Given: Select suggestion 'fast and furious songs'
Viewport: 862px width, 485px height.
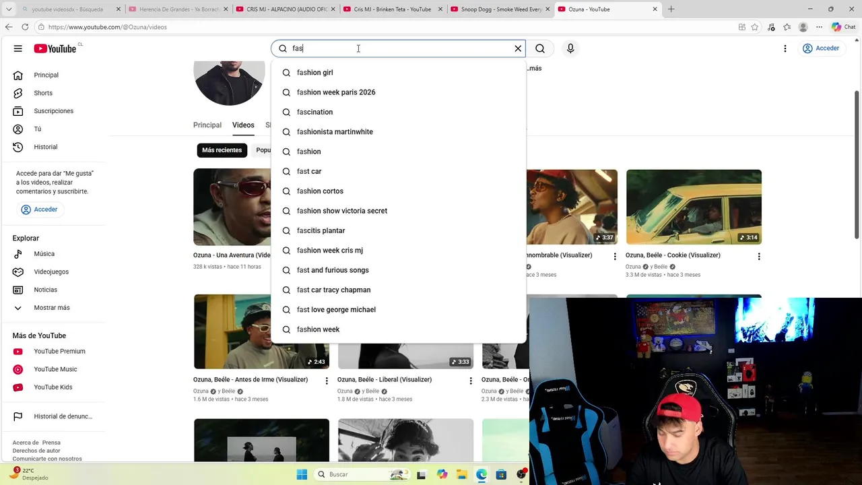Looking at the screenshot, I should (398, 270).
